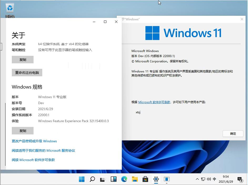This screenshot has height=185, width=248.
Task: Open network settings from system tray
Action: click(x=203, y=179)
